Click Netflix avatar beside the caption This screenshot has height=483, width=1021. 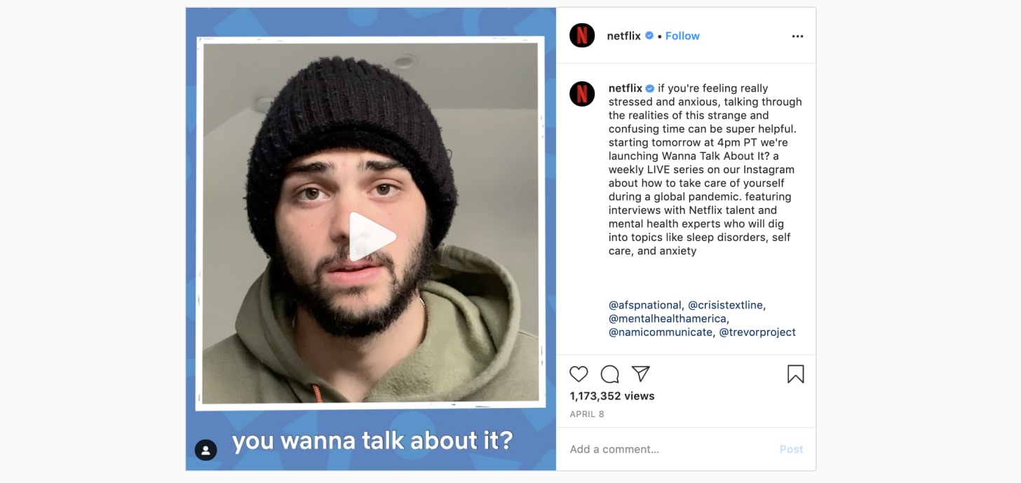click(x=582, y=94)
